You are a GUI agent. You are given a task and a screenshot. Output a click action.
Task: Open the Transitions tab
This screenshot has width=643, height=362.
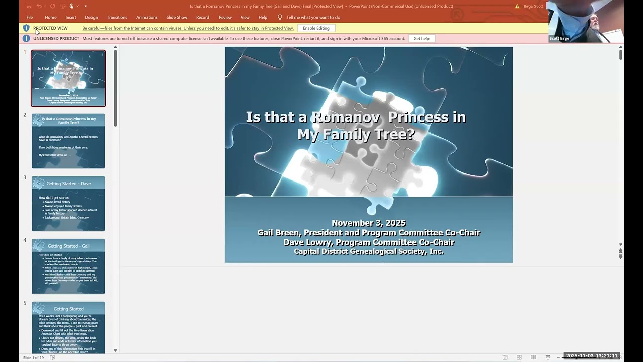coord(117,17)
